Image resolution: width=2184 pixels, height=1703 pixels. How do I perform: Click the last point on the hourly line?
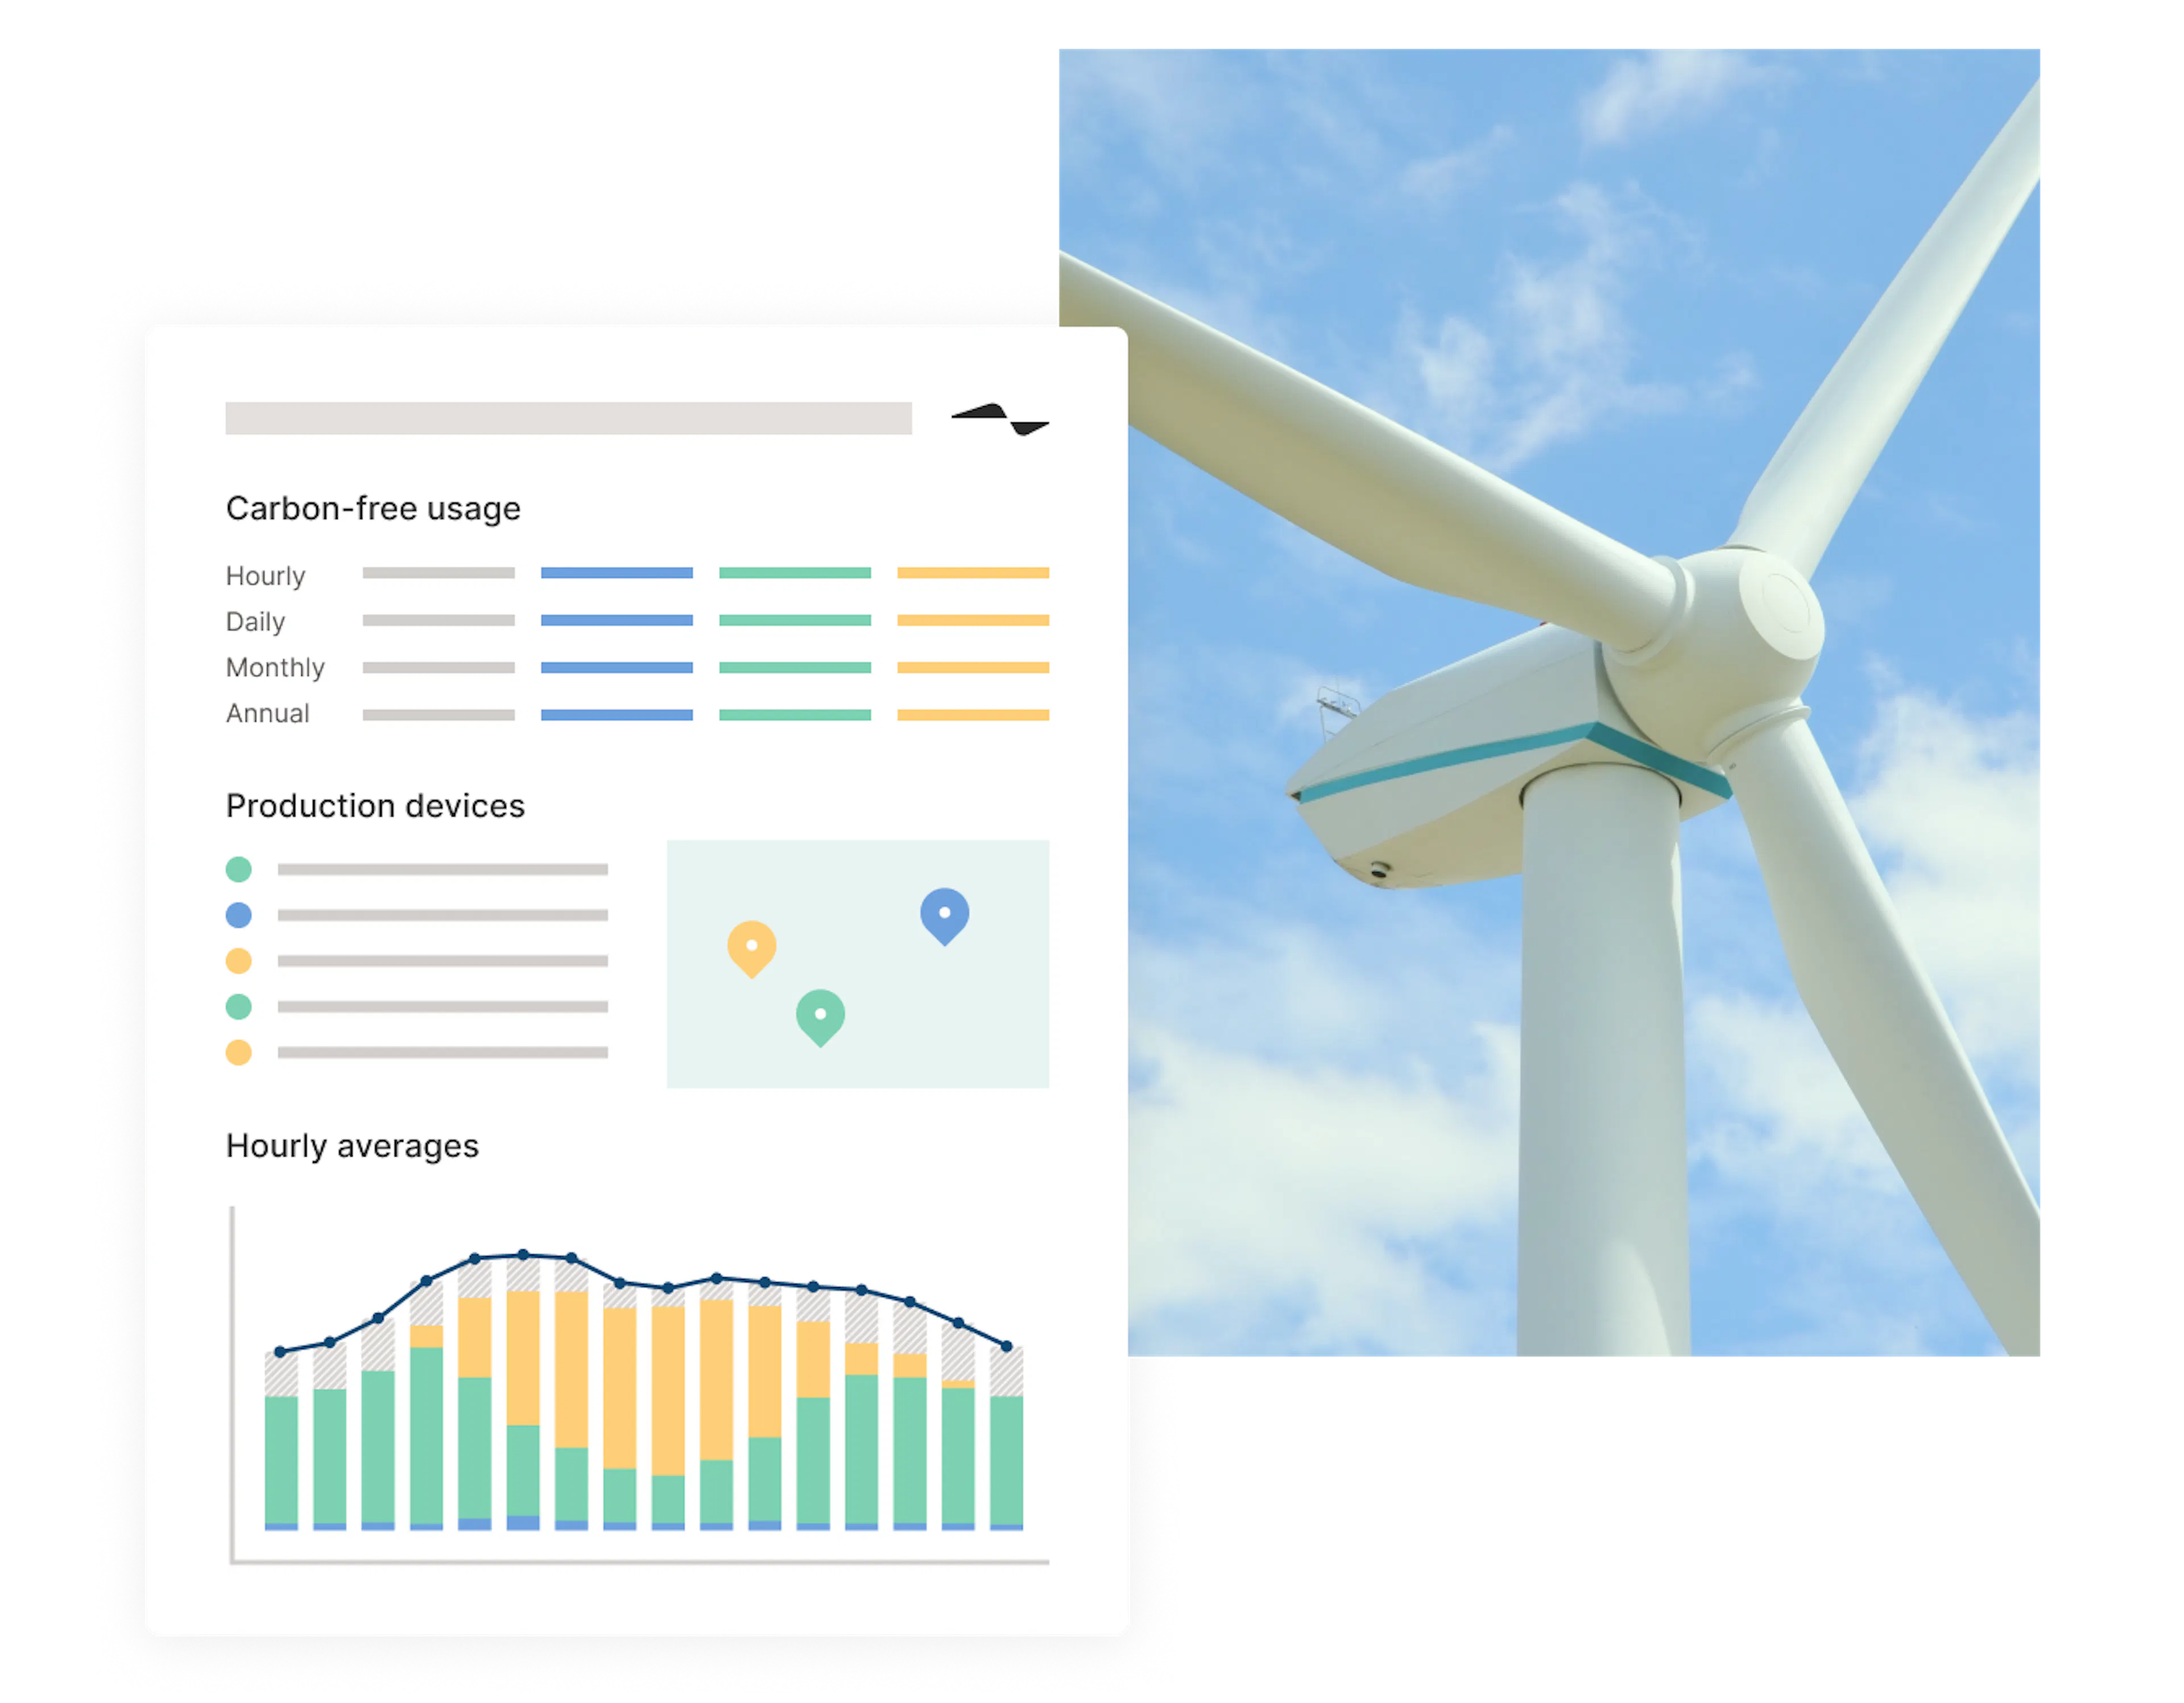click(1006, 1347)
